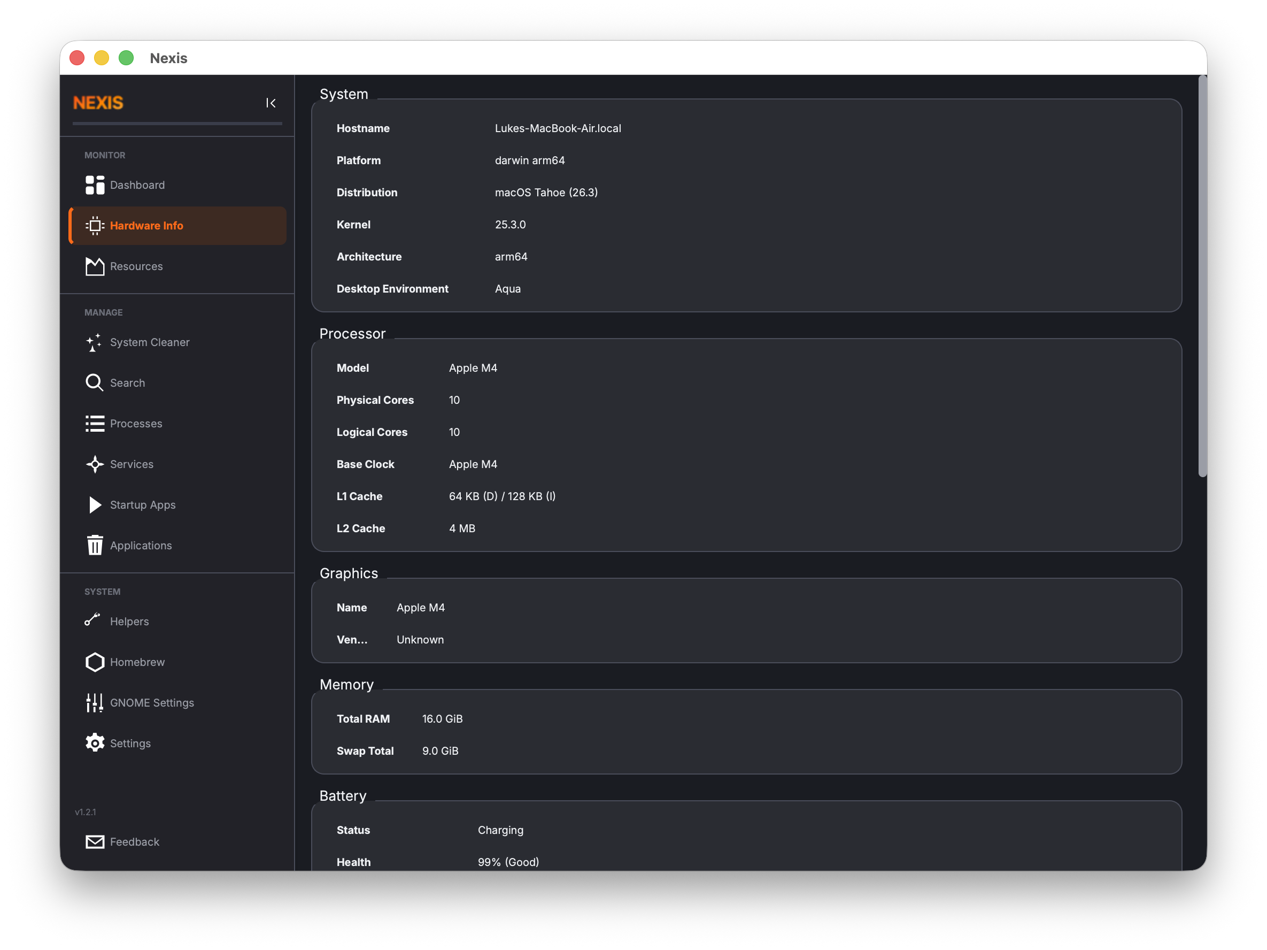Click the Homebrew hexagon icon
Viewport: 1267px width, 950px height.
pyautogui.click(x=95, y=662)
